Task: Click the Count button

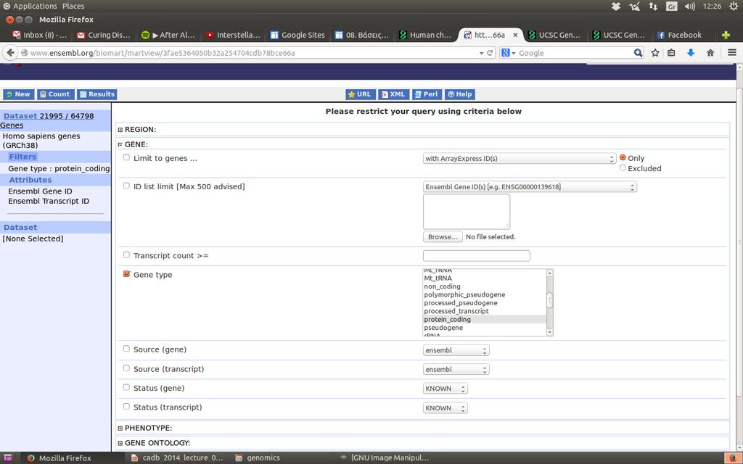Action: [x=55, y=94]
